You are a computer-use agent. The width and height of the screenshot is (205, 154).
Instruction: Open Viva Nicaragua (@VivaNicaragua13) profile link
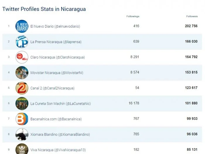58,150
